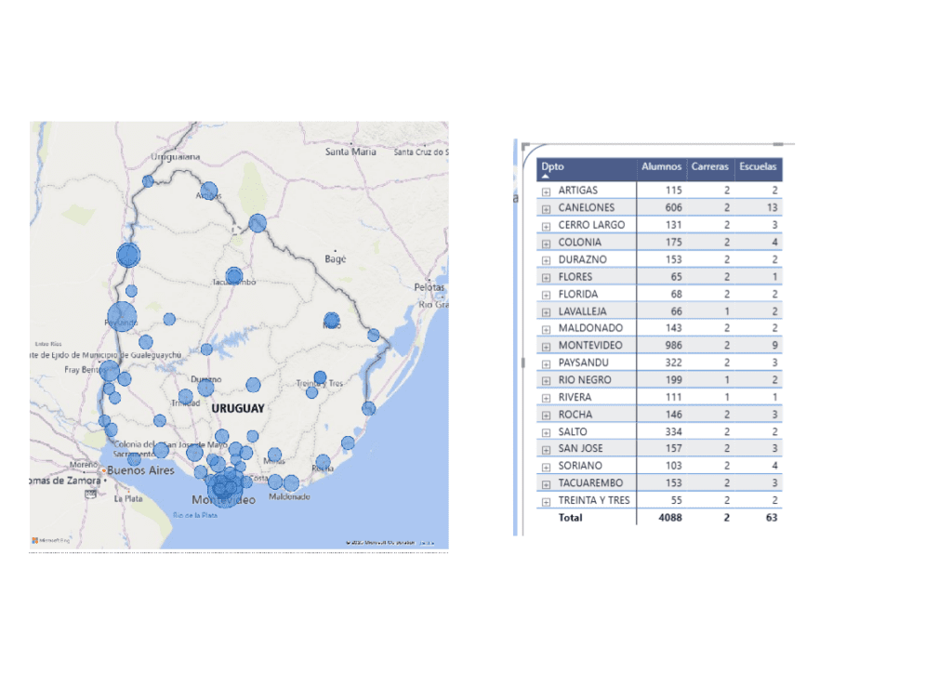Viewport: 952px width, 673px height.
Task: Click the Total row label
Action: (570, 518)
